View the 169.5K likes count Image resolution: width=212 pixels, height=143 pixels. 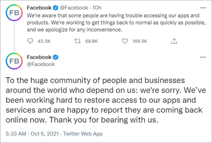coord(140,41)
